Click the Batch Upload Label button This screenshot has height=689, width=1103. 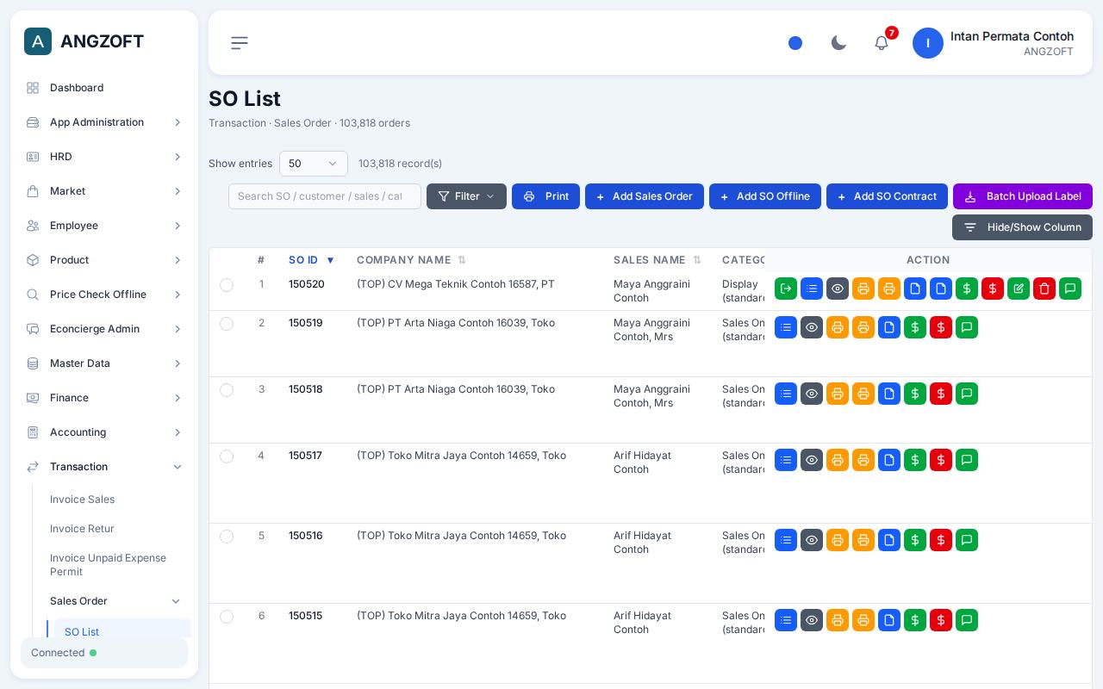click(x=1023, y=196)
